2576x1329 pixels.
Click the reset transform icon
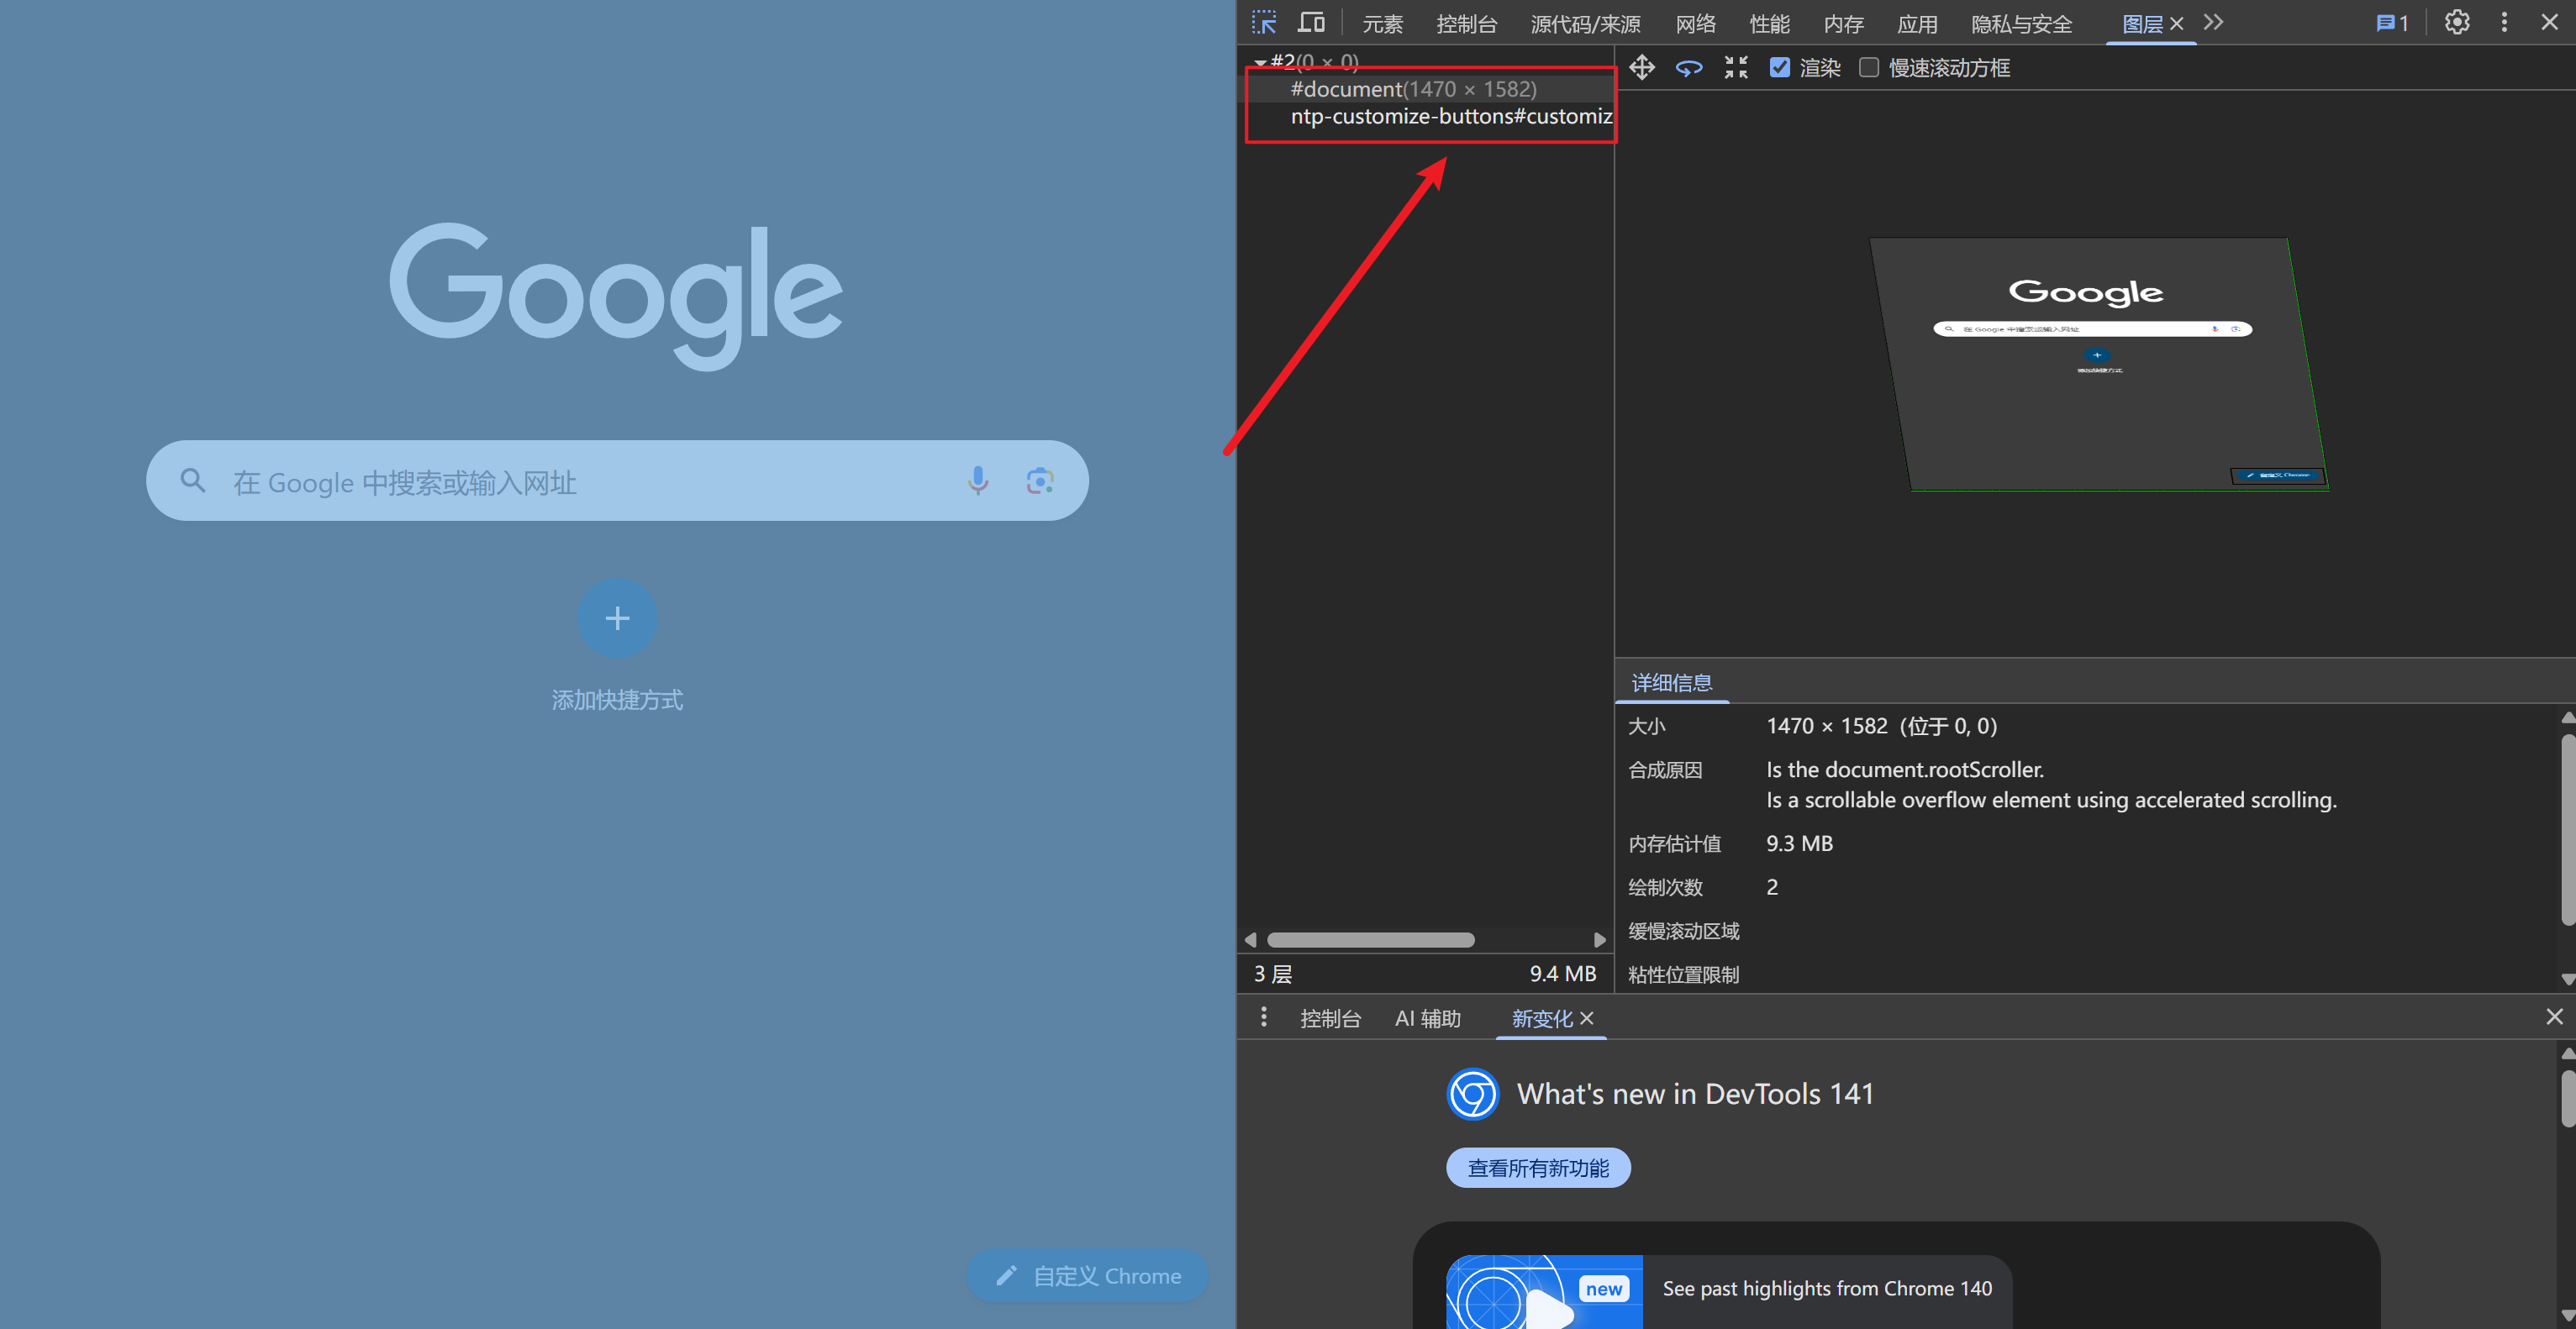point(1736,67)
